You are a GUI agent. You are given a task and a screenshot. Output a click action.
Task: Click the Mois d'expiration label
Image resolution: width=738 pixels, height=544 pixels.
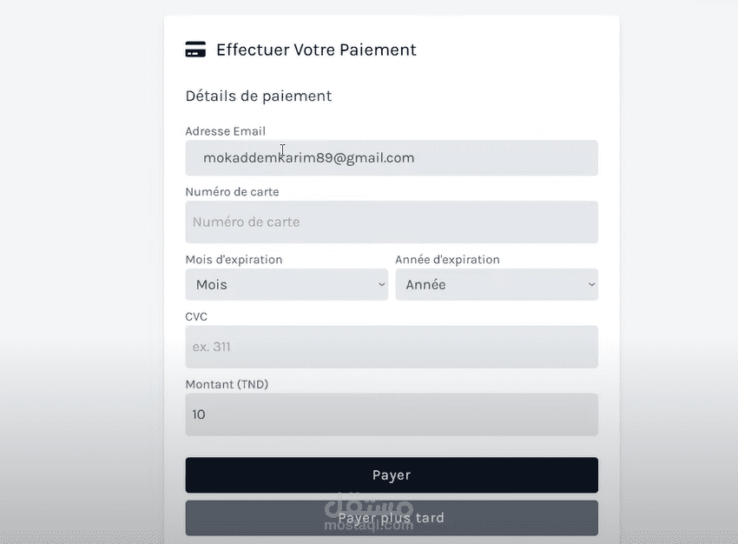(x=234, y=259)
